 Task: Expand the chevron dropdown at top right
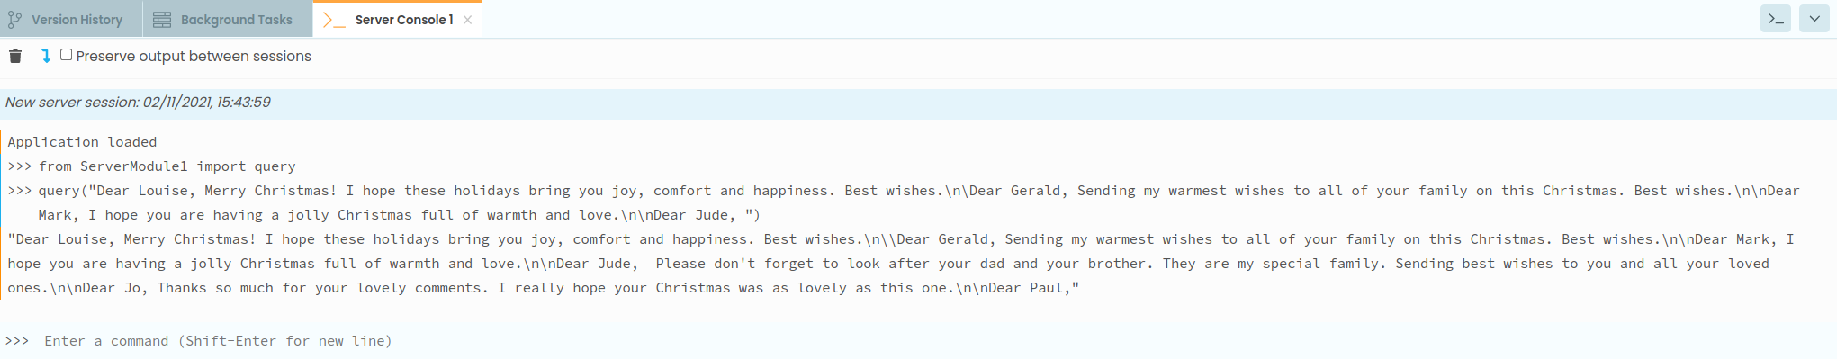click(1814, 19)
